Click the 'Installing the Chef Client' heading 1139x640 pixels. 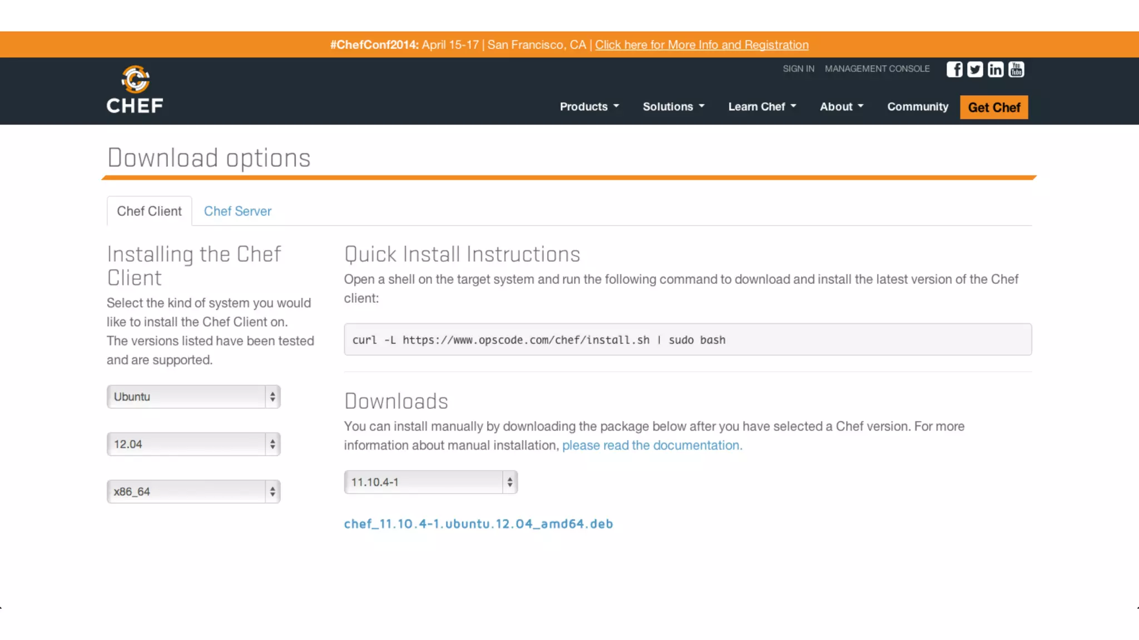194,266
